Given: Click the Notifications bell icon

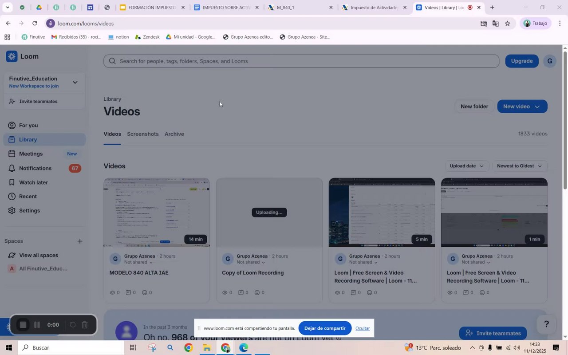Looking at the screenshot, I should click(x=12, y=168).
